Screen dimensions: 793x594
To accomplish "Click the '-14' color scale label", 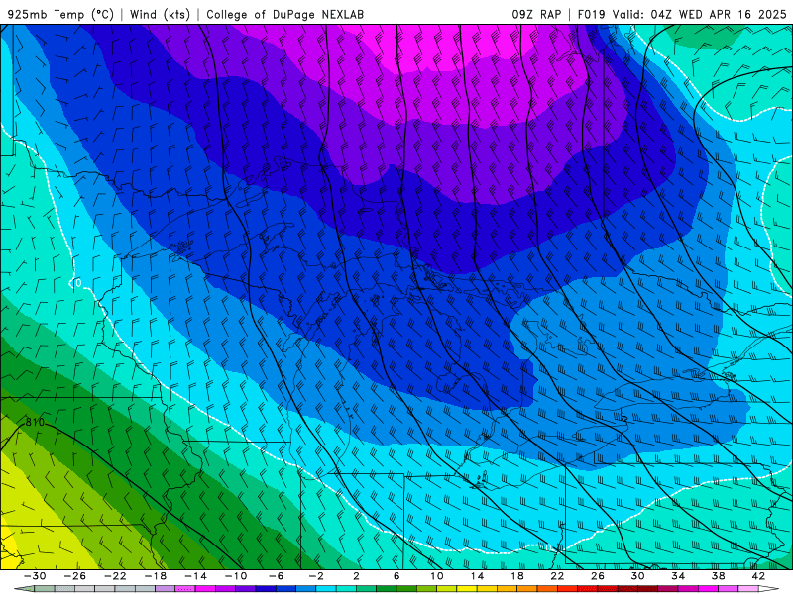I will 195,576.
